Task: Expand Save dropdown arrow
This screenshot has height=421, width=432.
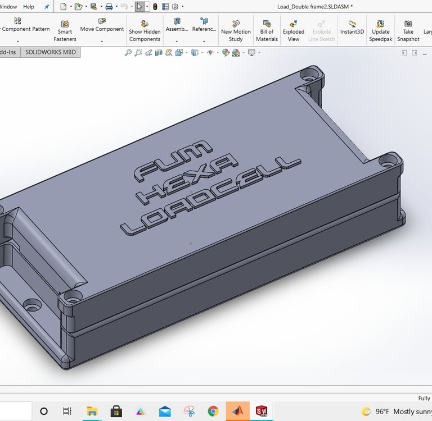Action: 101,7
